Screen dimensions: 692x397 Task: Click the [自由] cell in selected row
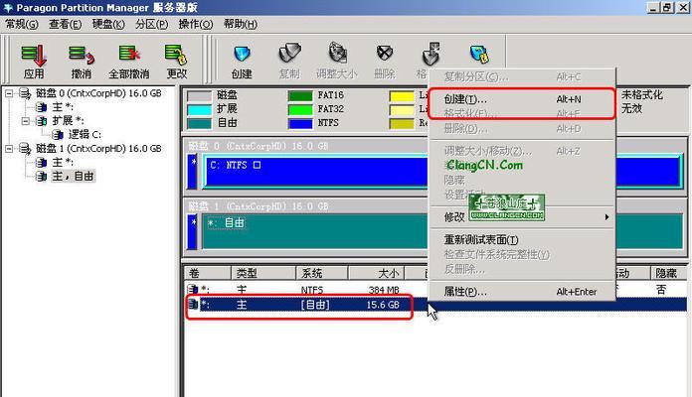315,305
